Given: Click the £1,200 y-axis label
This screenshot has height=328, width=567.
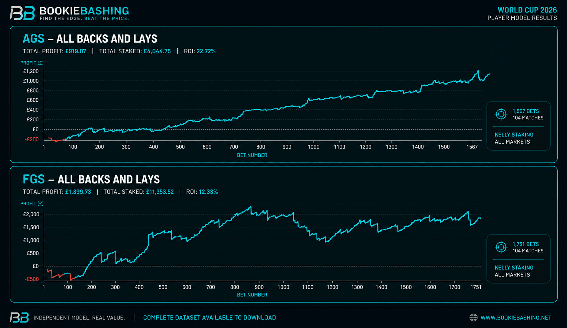Looking at the screenshot, I should click(31, 72).
